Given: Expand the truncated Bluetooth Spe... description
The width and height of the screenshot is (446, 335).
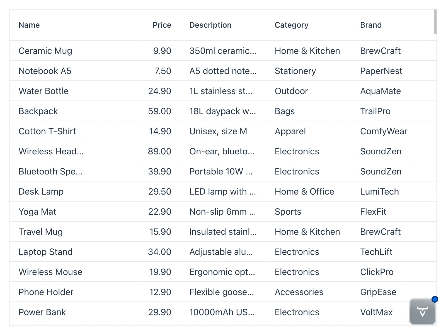Looking at the screenshot, I should 221,171.
